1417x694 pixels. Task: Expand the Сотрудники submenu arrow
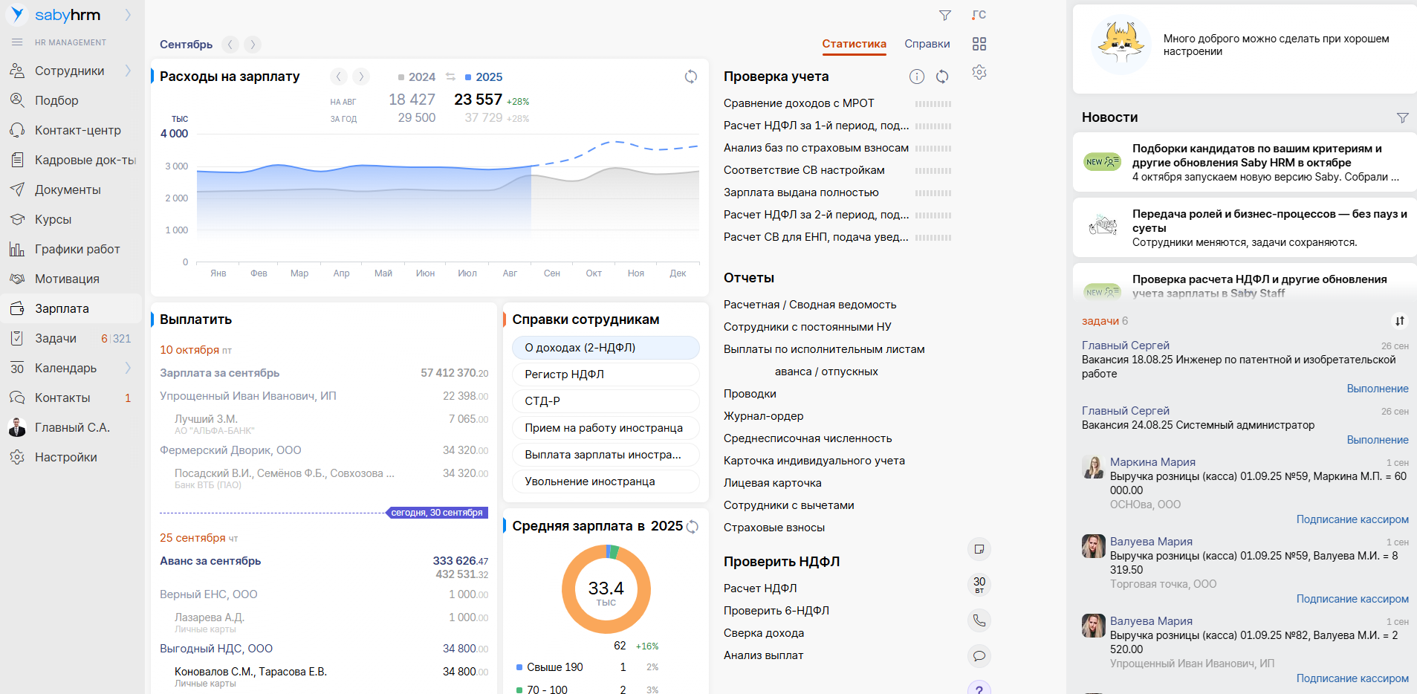click(x=128, y=71)
